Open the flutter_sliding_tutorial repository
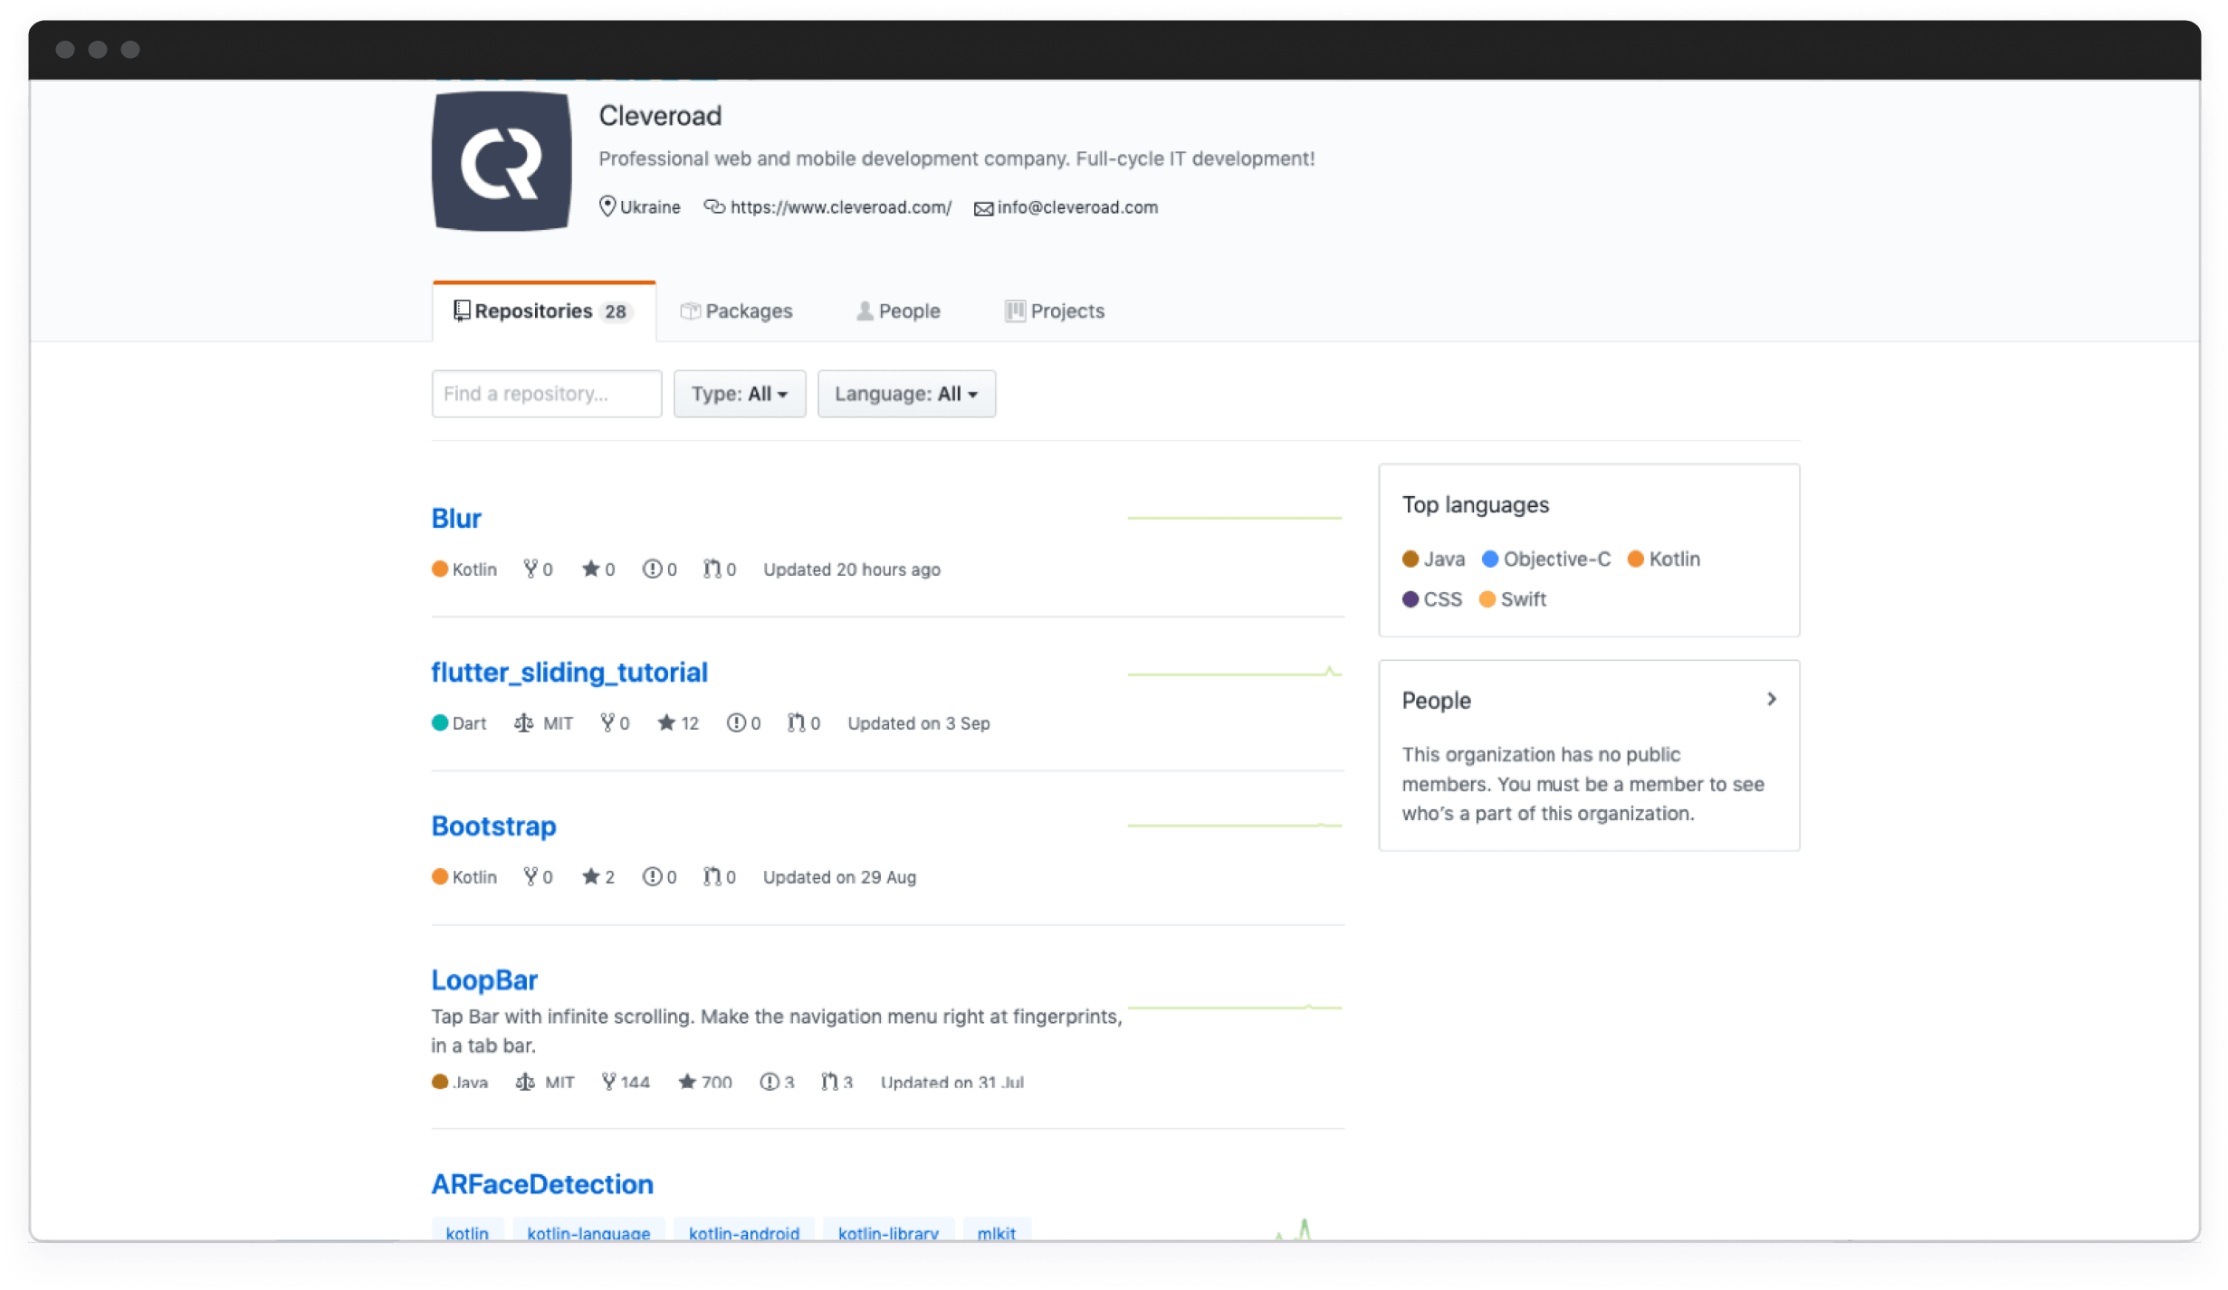2228x1290 pixels. coord(569,673)
